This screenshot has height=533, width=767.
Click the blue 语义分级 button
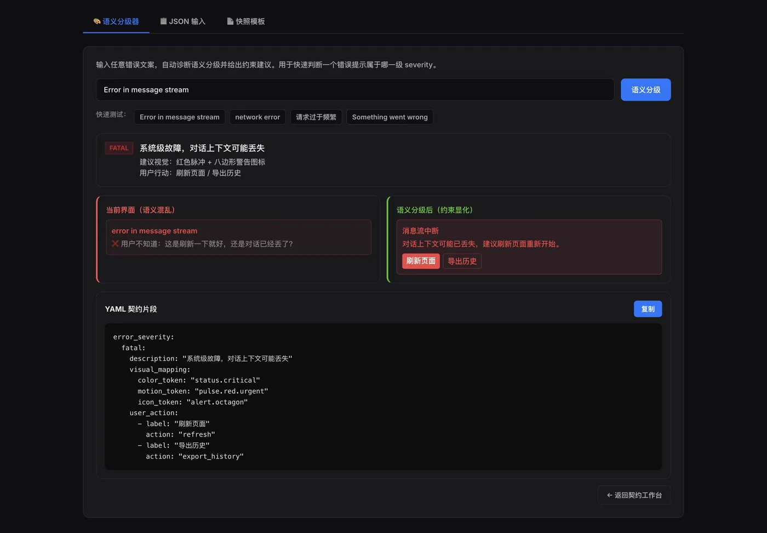tap(645, 90)
